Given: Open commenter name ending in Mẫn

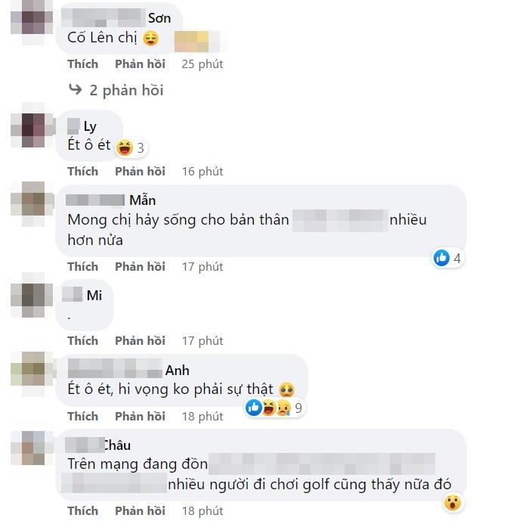Looking at the screenshot, I should (x=111, y=200).
